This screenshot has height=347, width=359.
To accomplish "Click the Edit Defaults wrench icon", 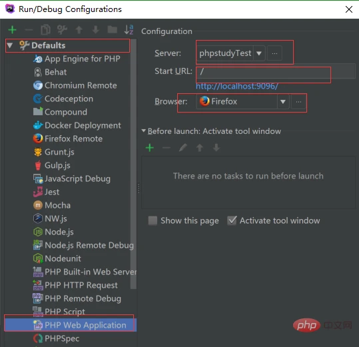I will click(62, 30).
